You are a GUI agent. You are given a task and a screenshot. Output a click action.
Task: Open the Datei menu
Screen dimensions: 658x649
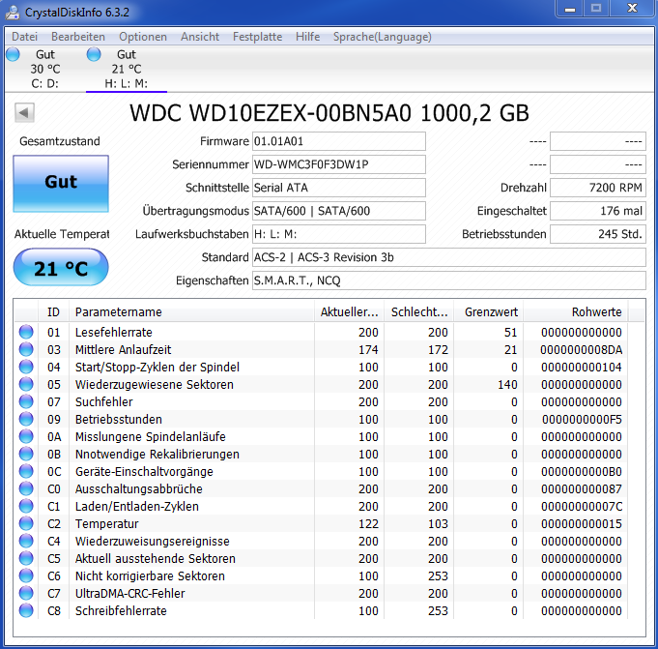tap(25, 37)
